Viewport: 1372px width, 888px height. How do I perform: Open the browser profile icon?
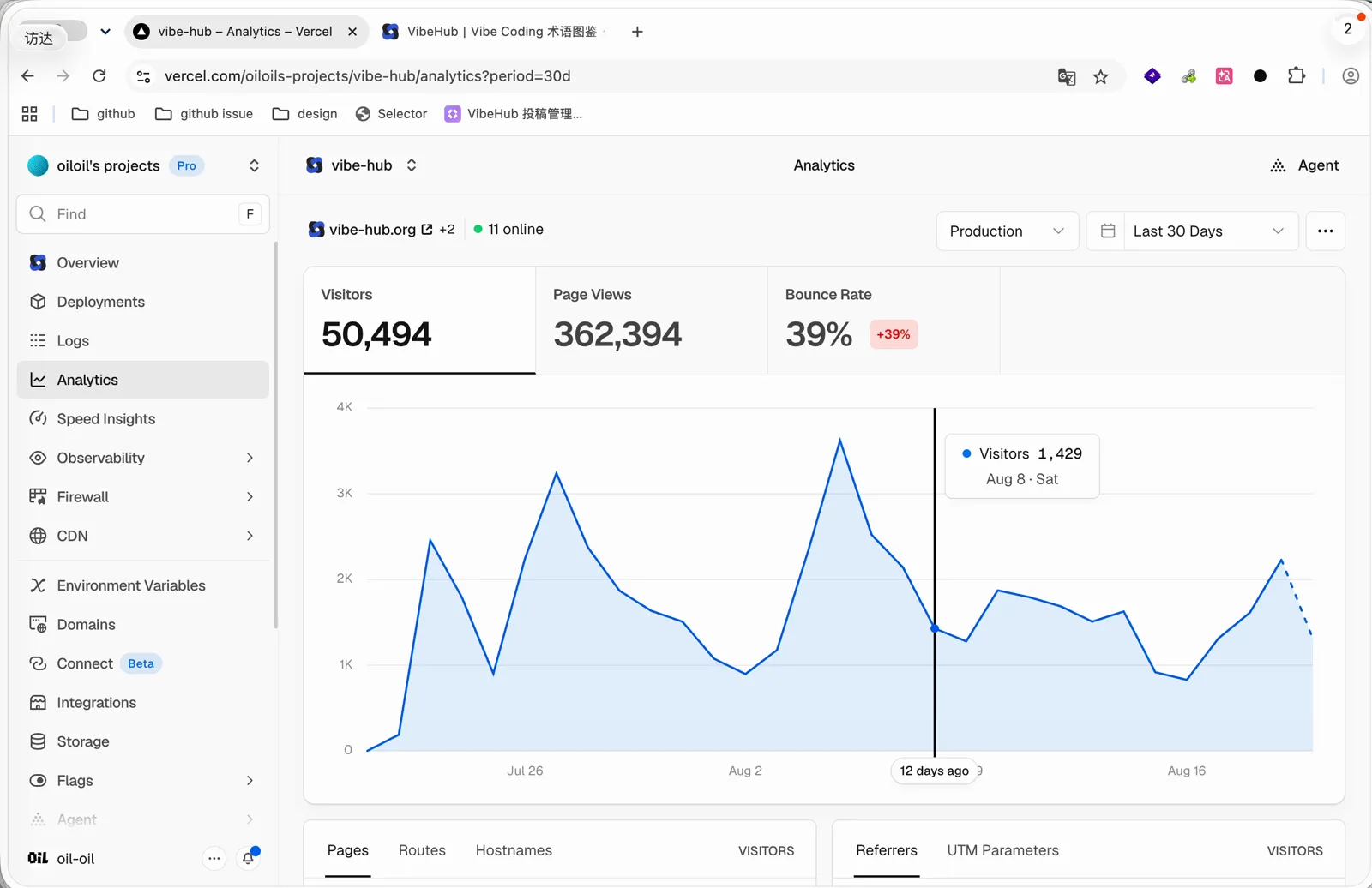coord(1351,76)
